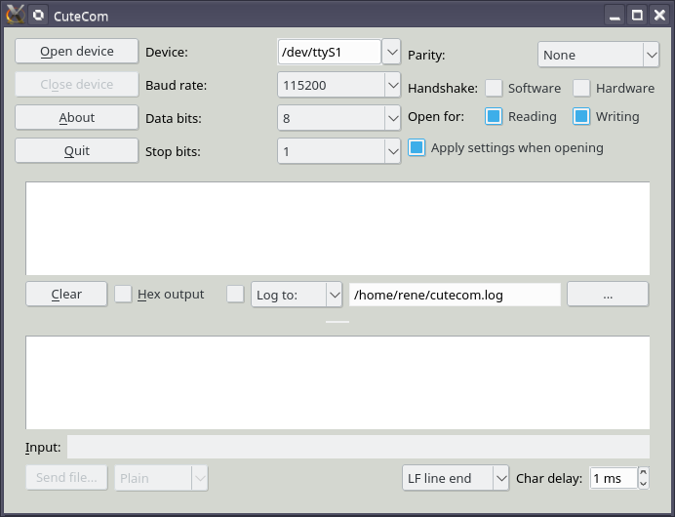
Task: Enable Software handshake checkbox
Action: tap(495, 88)
